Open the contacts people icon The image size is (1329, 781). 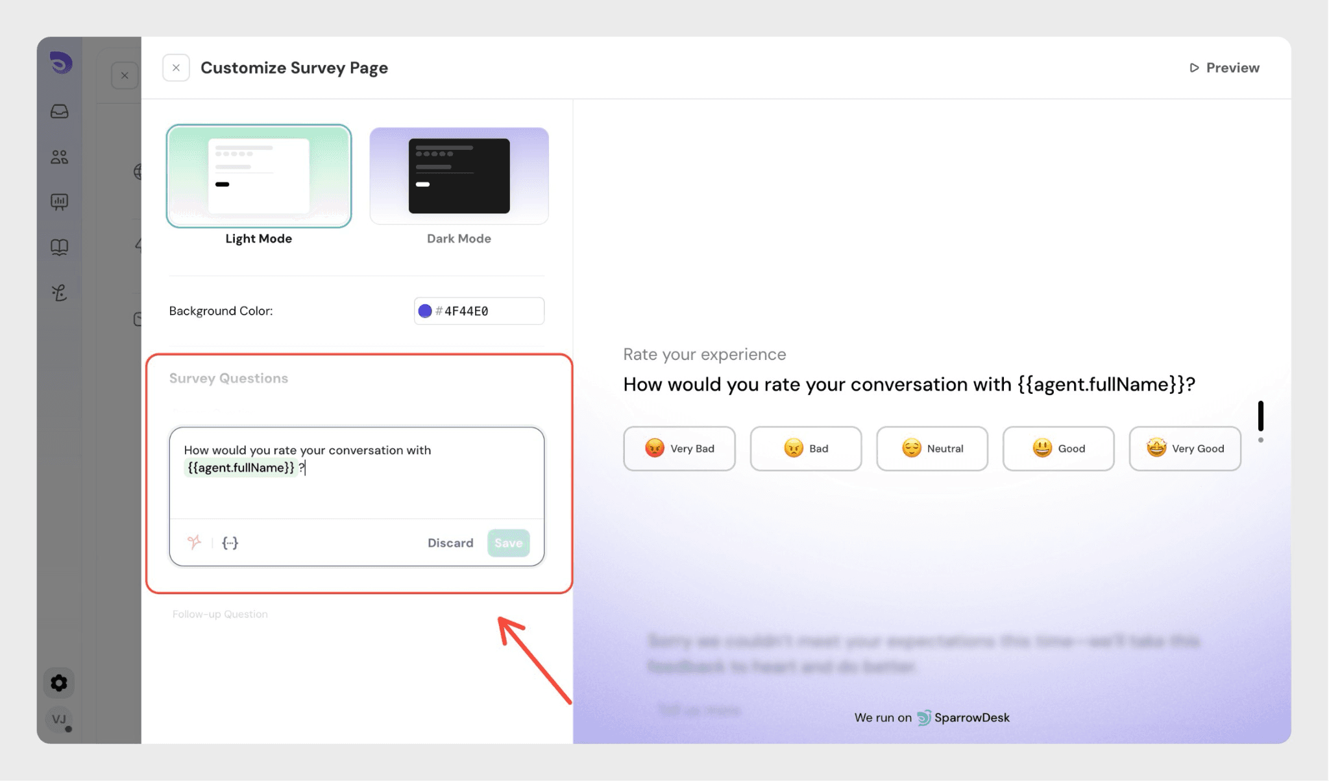tap(59, 157)
